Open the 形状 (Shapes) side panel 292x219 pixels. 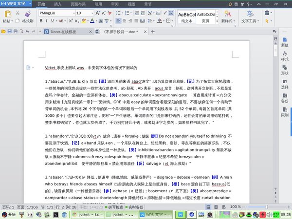click(x=285, y=69)
